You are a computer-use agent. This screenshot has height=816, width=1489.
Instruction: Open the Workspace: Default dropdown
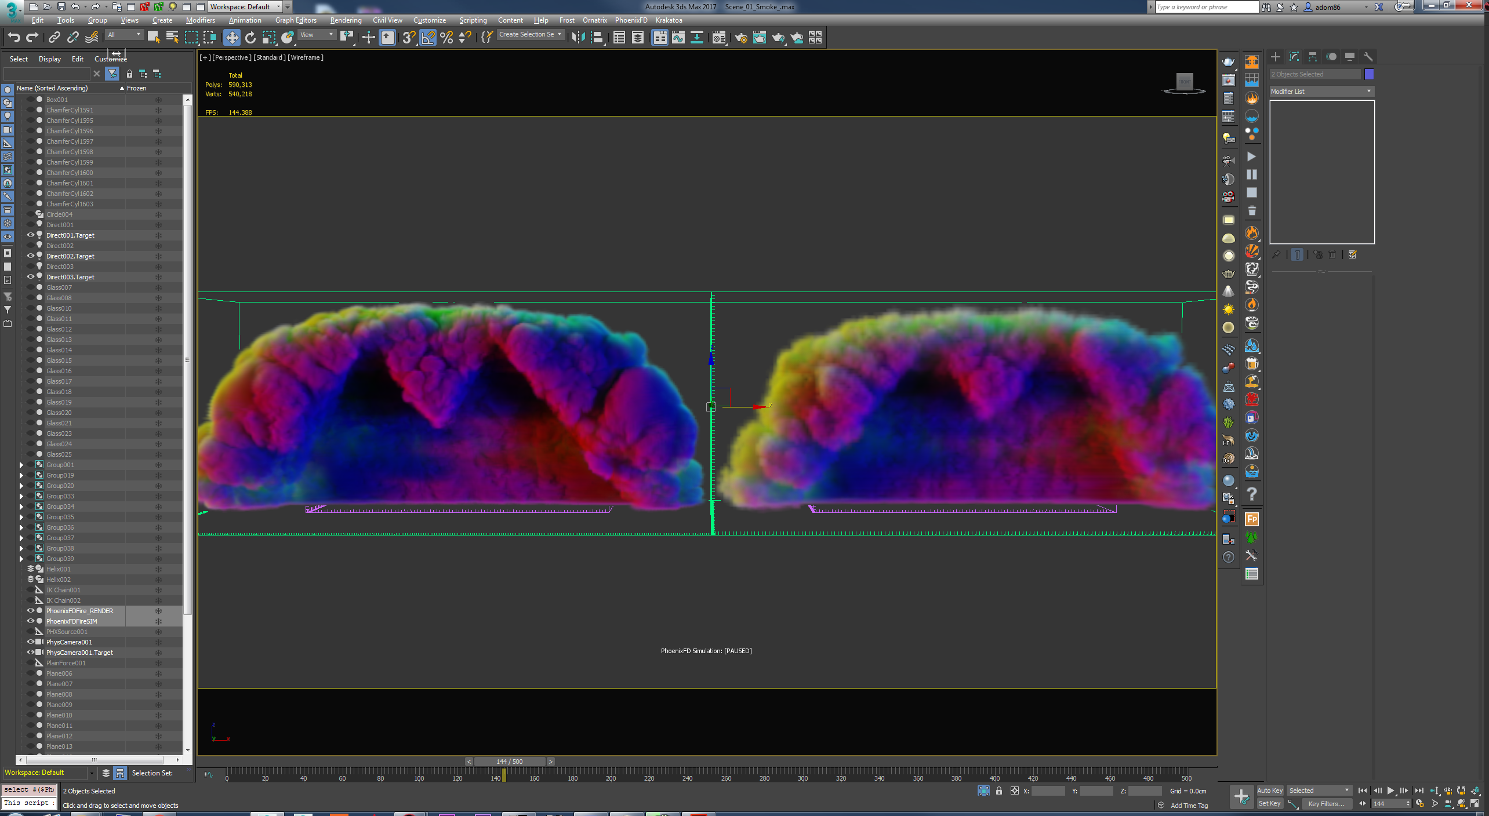click(x=245, y=7)
